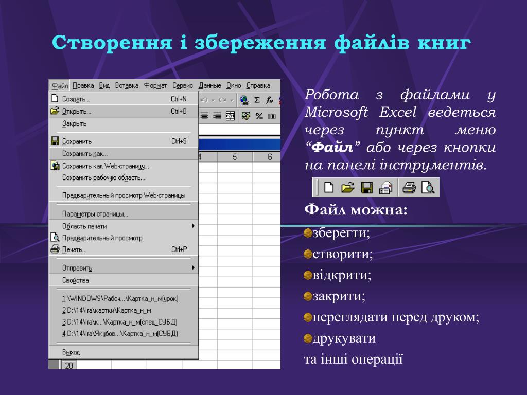Open the Правка menu
527x395 pixels.
[83, 86]
